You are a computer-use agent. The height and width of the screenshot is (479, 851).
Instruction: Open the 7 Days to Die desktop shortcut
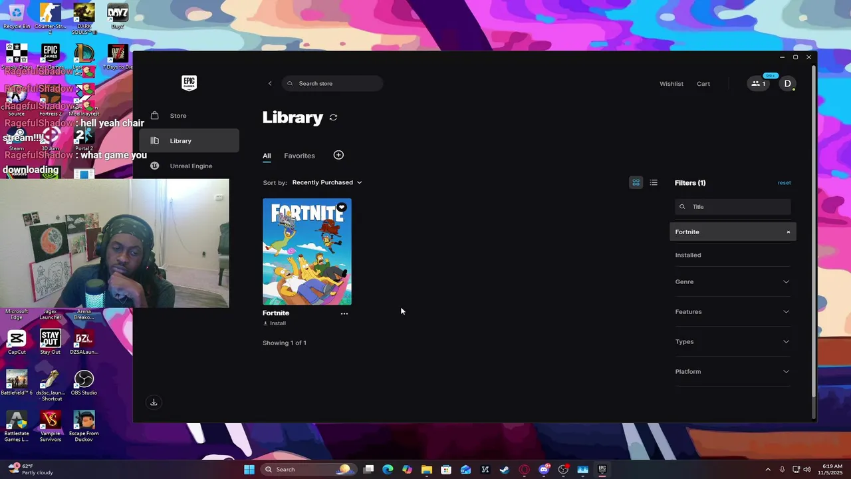(x=118, y=57)
